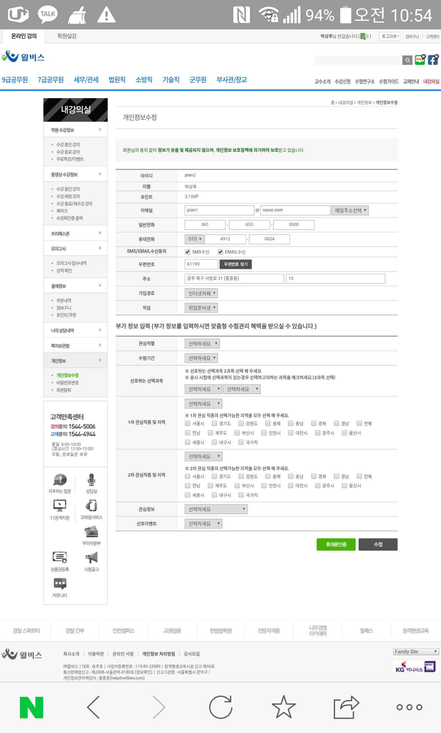The width and height of the screenshot is (441, 733).
Task: Open the Facebook icon in header
Action: (x=433, y=60)
